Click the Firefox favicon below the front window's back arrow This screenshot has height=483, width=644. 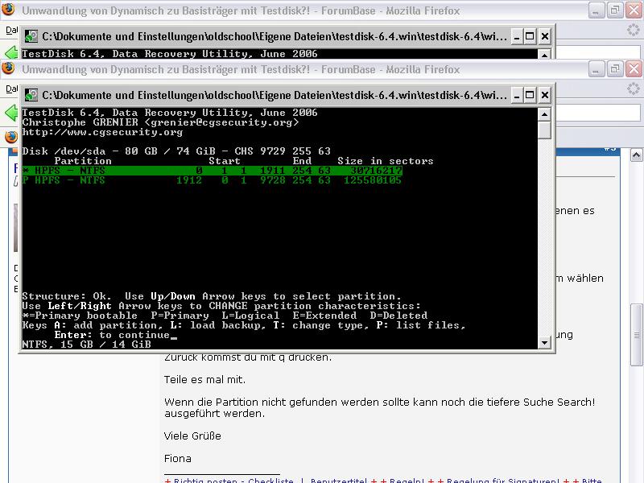(11, 137)
